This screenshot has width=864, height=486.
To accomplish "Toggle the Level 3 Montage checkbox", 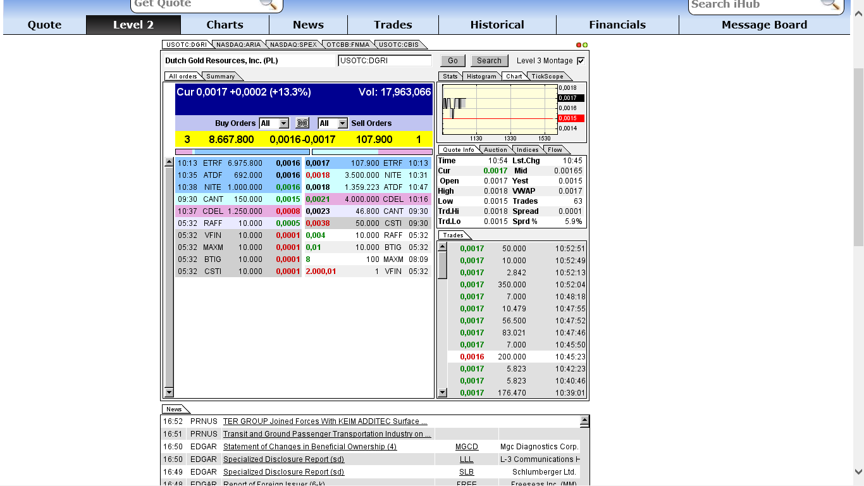I will tap(579, 61).
